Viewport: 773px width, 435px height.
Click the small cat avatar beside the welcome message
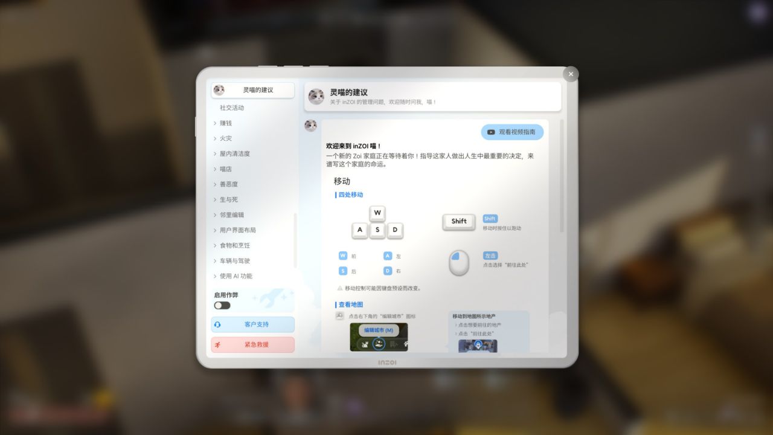(x=310, y=126)
